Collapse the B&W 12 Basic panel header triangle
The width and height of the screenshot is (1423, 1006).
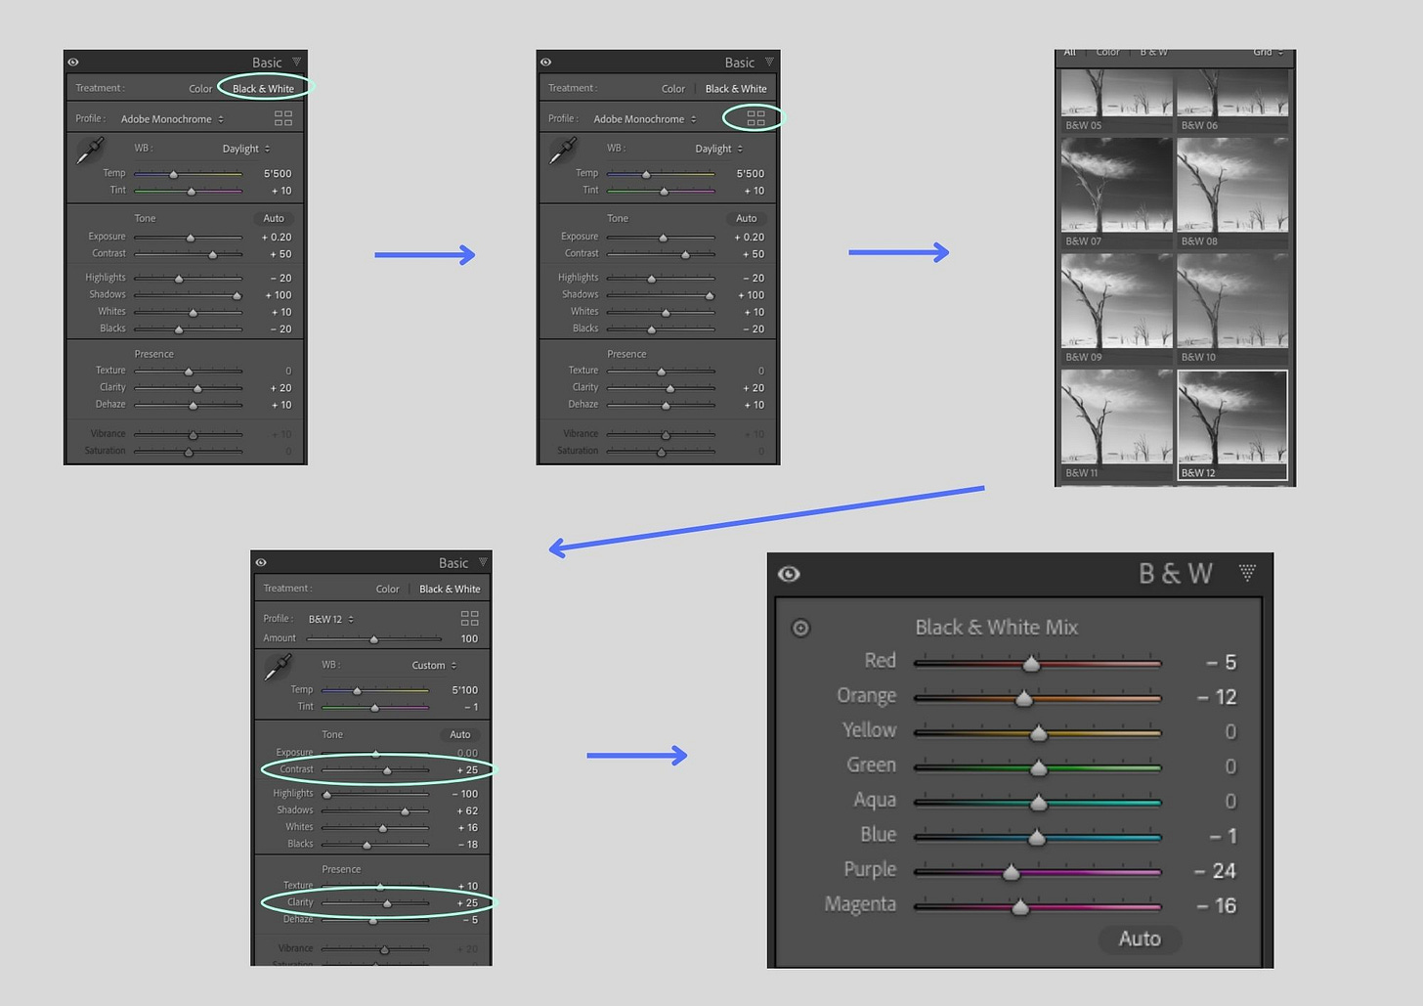point(482,562)
